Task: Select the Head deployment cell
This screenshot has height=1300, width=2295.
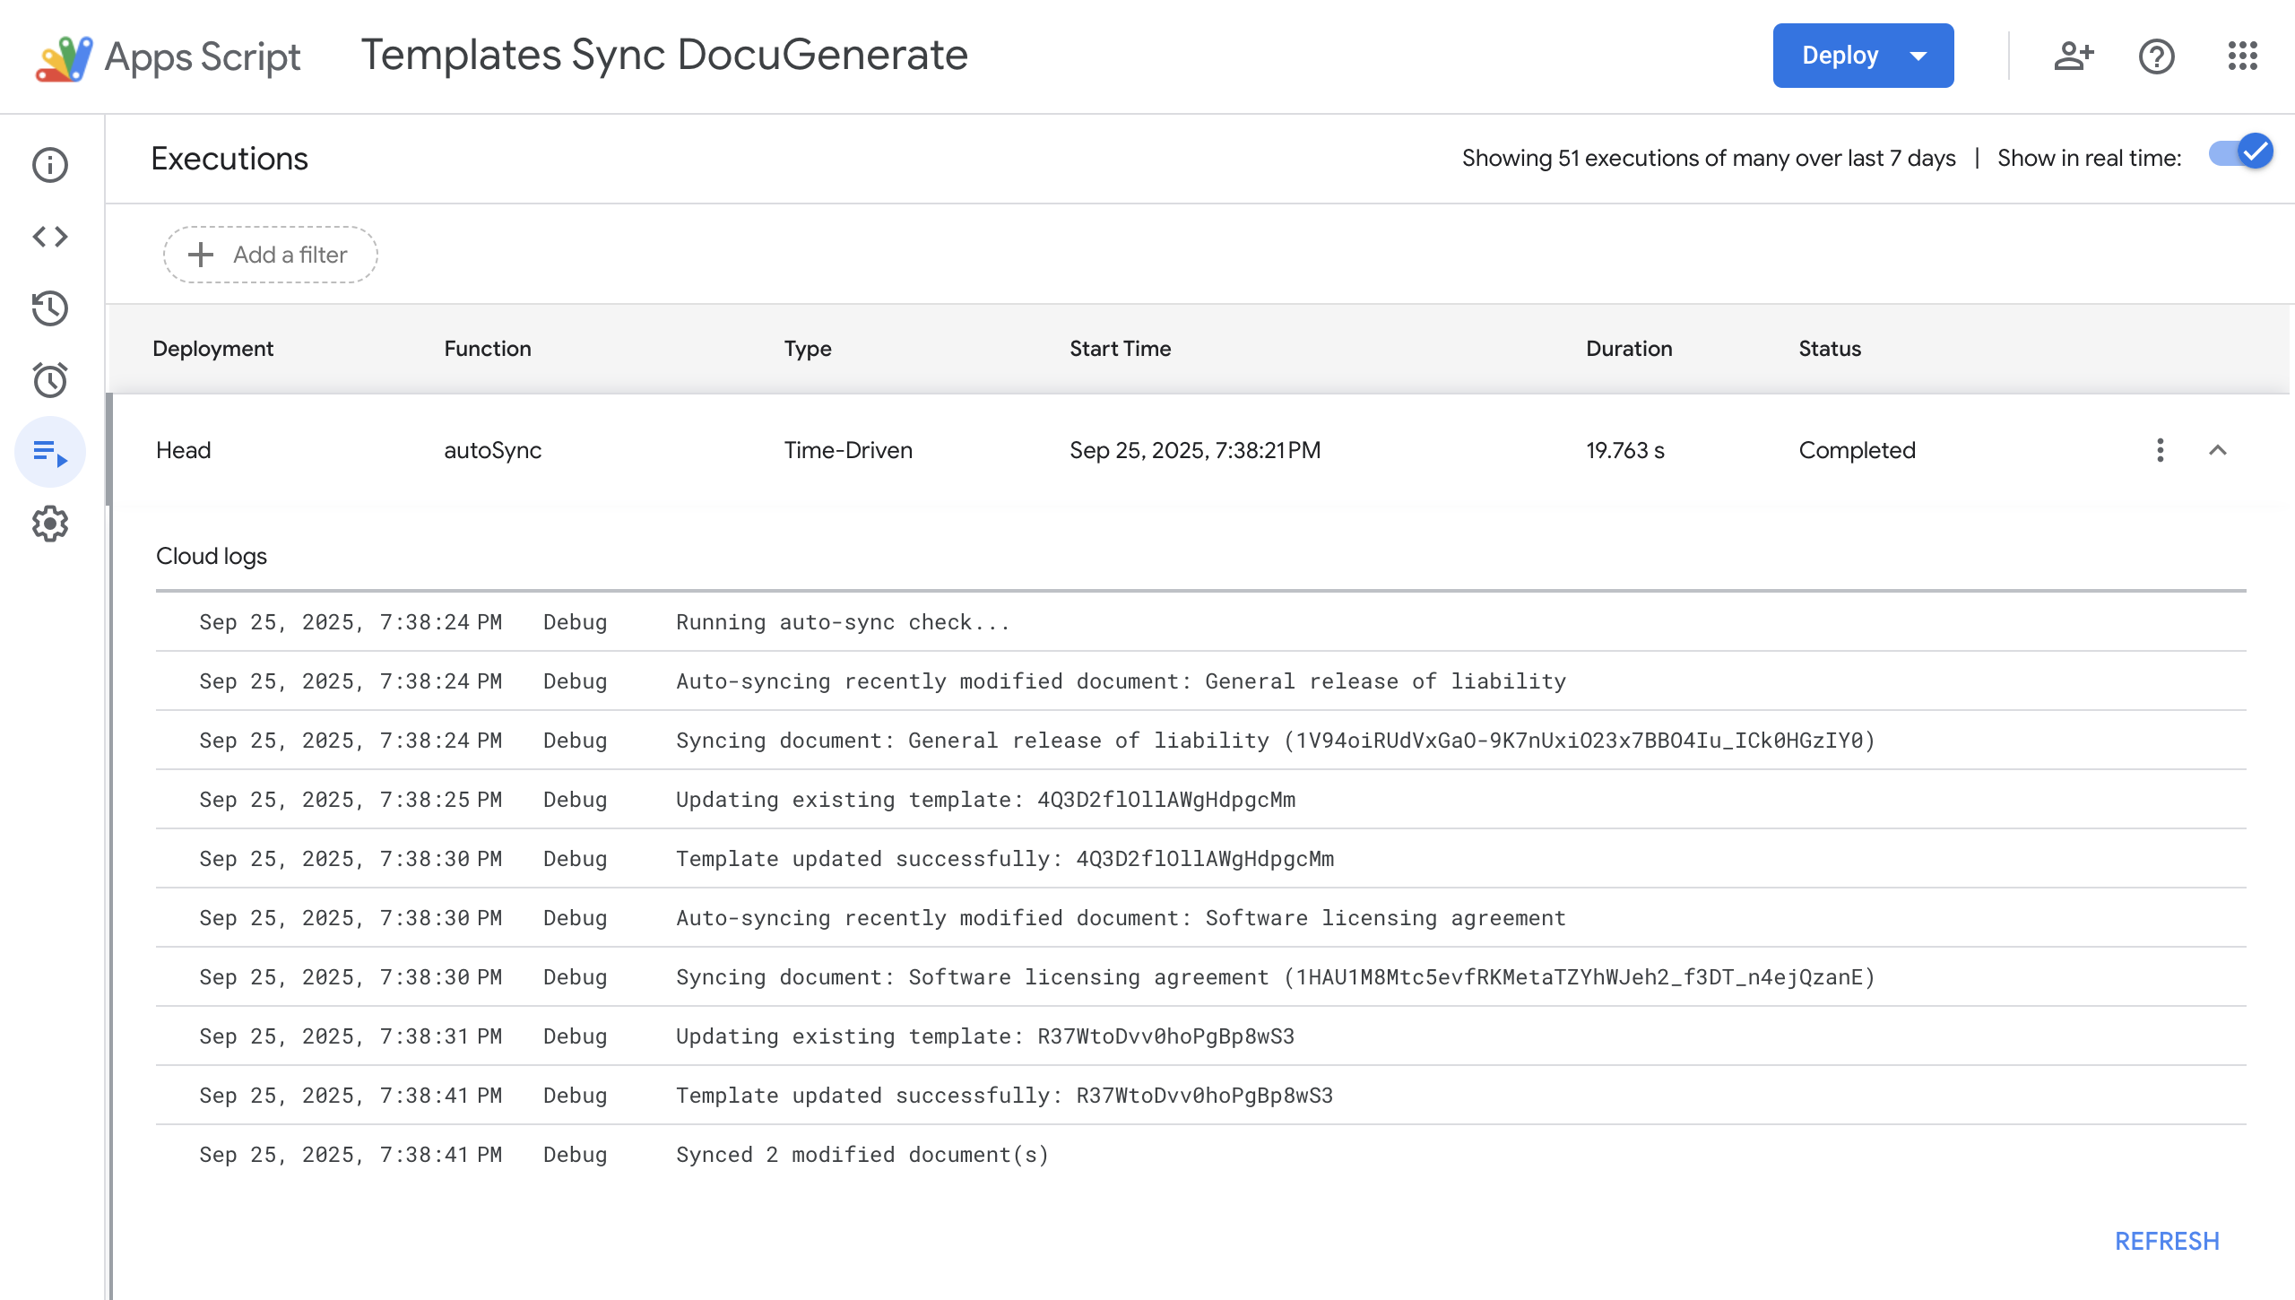Action: 183,450
